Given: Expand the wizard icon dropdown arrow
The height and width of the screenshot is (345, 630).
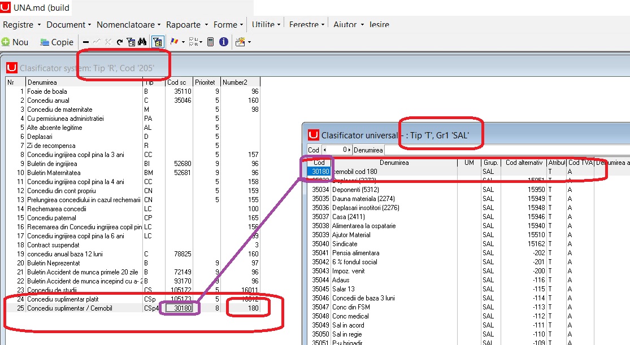Looking at the screenshot, I should pyautogui.click(x=250, y=42).
